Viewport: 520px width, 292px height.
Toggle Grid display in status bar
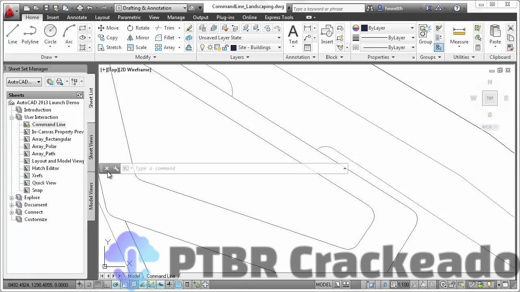click(x=97, y=285)
